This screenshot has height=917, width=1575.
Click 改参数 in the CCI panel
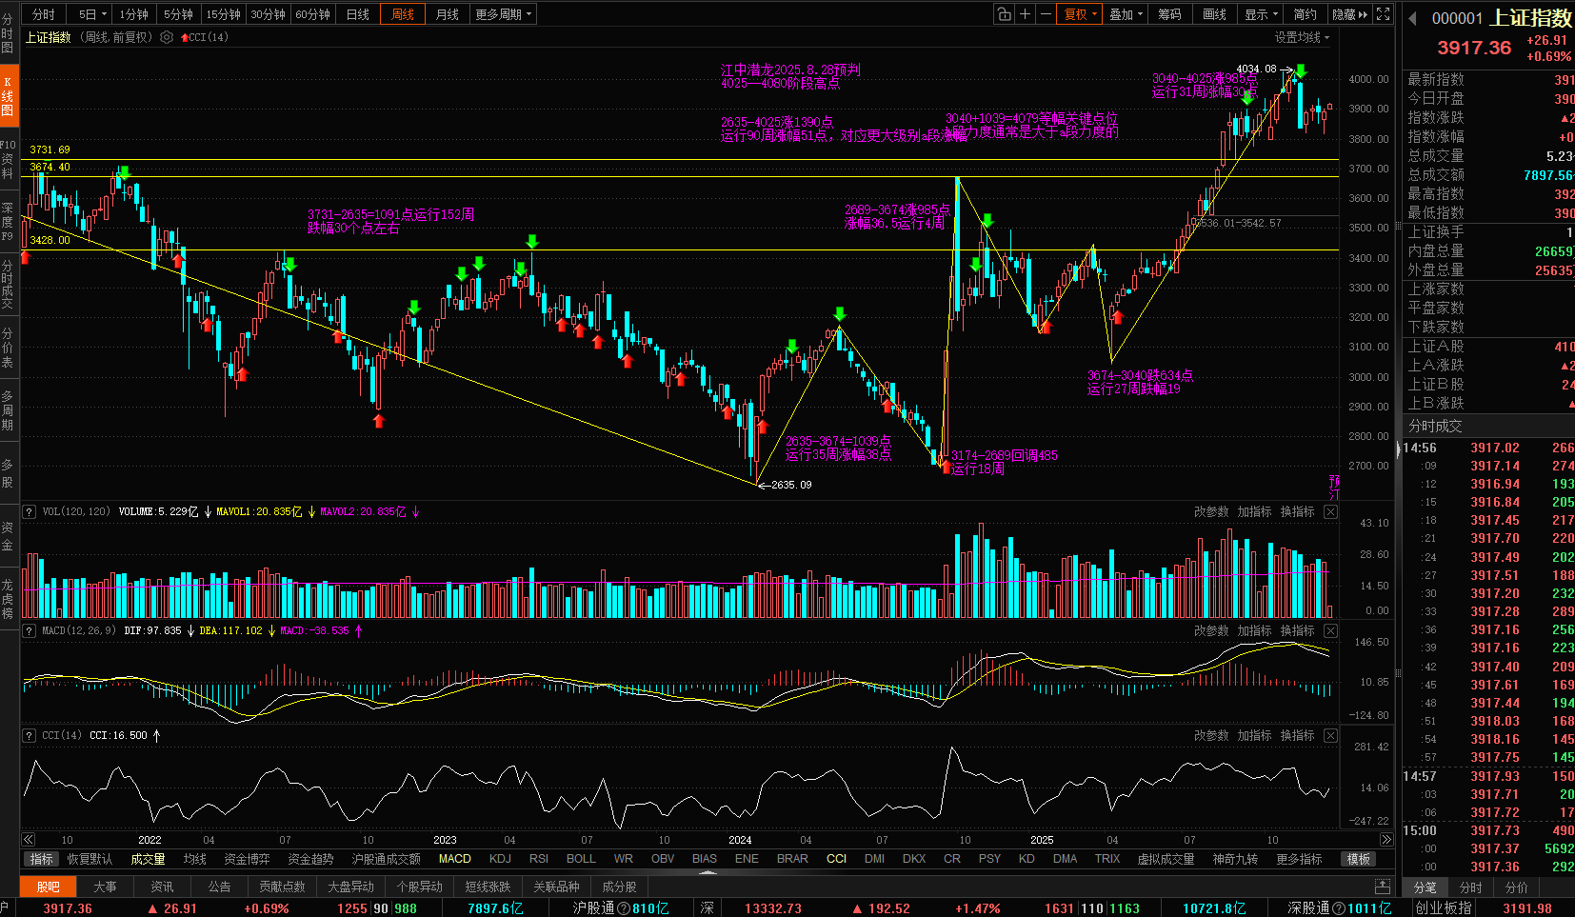(x=1211, y=736)
